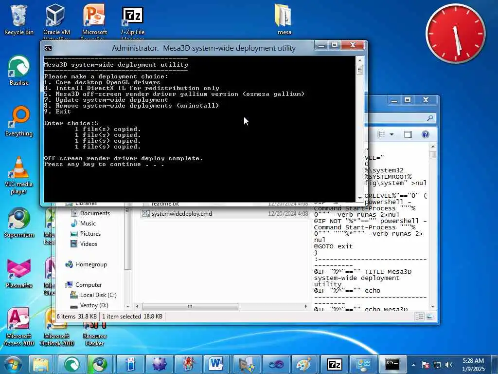Open Microsoft PowerPoint desktop shortcut

click(94, 21)
